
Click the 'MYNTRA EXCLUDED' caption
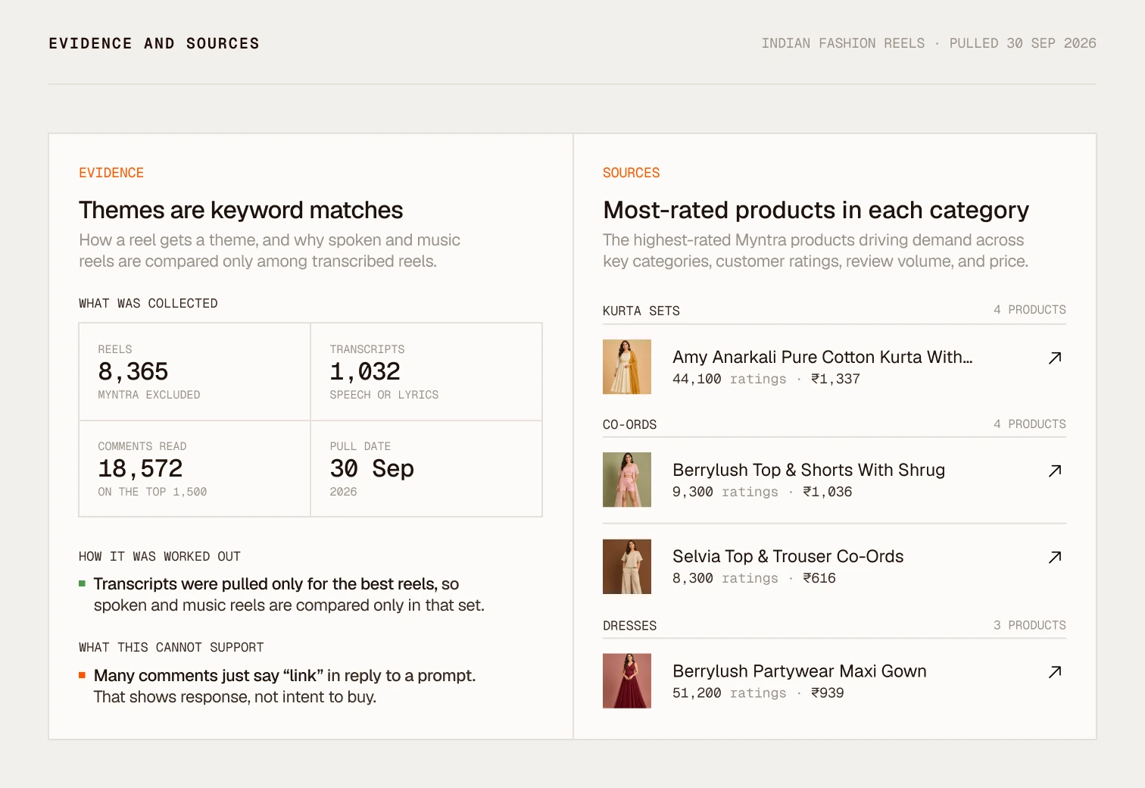pyautogui.click(x=149, y=395)
